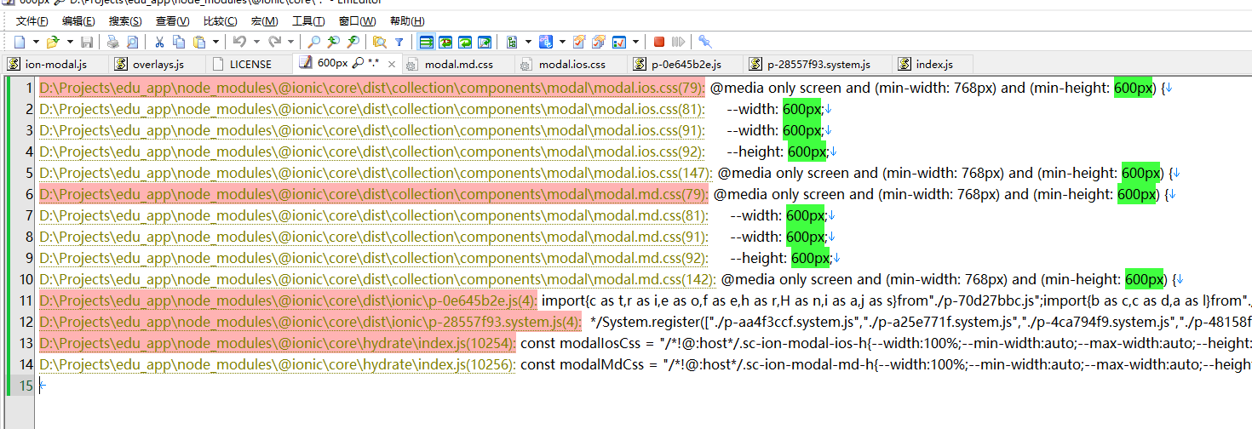Switch to the LICENSE tab
The height and width of the screenshot is (429, 1252).
coord(250,64)
